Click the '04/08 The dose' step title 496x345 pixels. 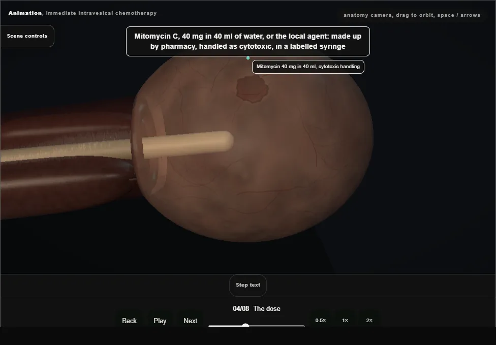click(257, 308)
